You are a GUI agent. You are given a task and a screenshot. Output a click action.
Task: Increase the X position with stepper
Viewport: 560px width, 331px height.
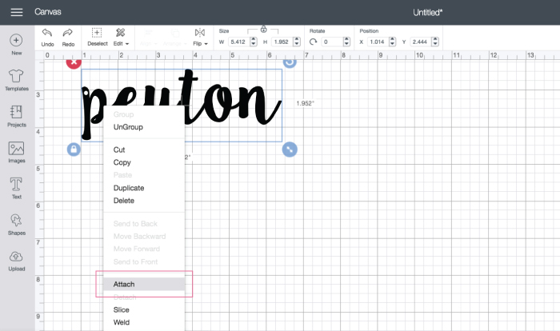pyautogui.click(x=392, y=39)
